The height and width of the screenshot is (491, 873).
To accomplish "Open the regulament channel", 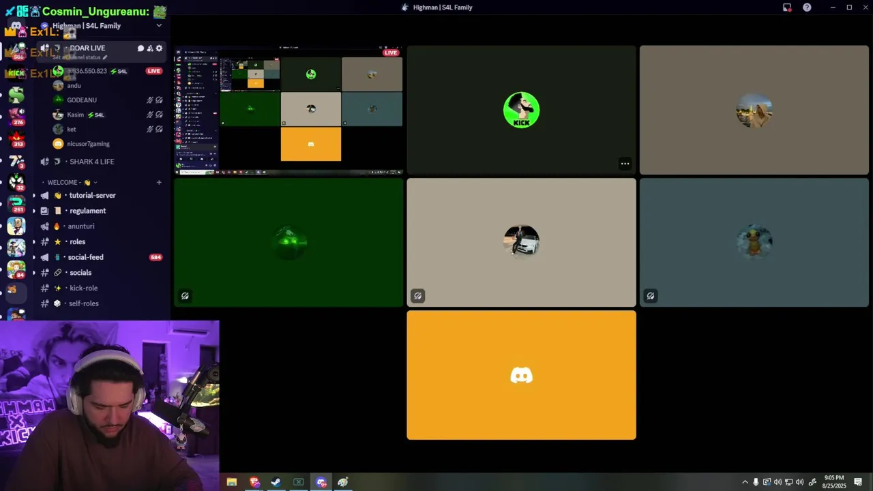I will pyautogui.click(x=87, y=211).
